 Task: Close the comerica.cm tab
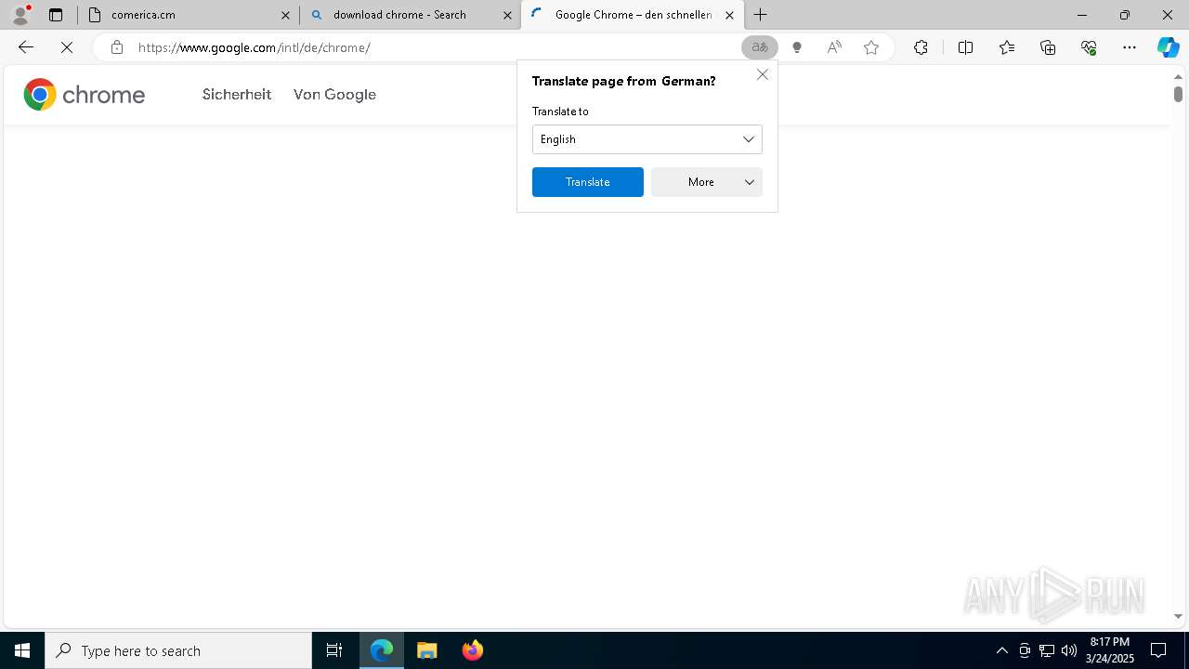click(285, 15)
